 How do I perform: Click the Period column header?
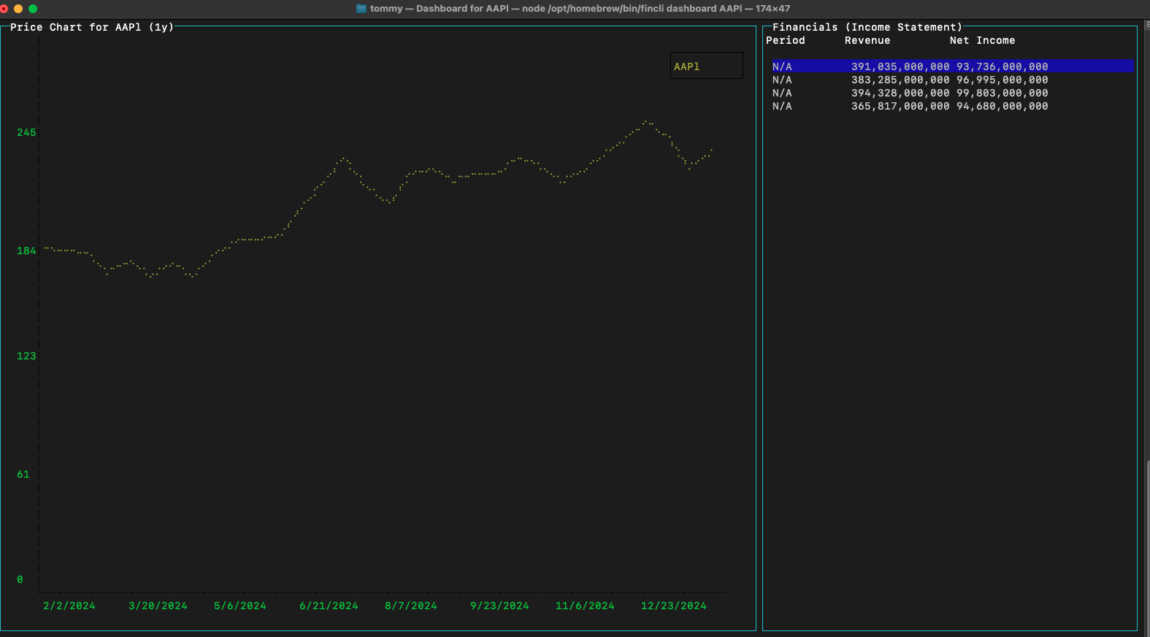786,40
